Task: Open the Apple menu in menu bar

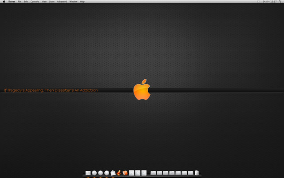Action: pyautogui.click(x=4, y=2)
